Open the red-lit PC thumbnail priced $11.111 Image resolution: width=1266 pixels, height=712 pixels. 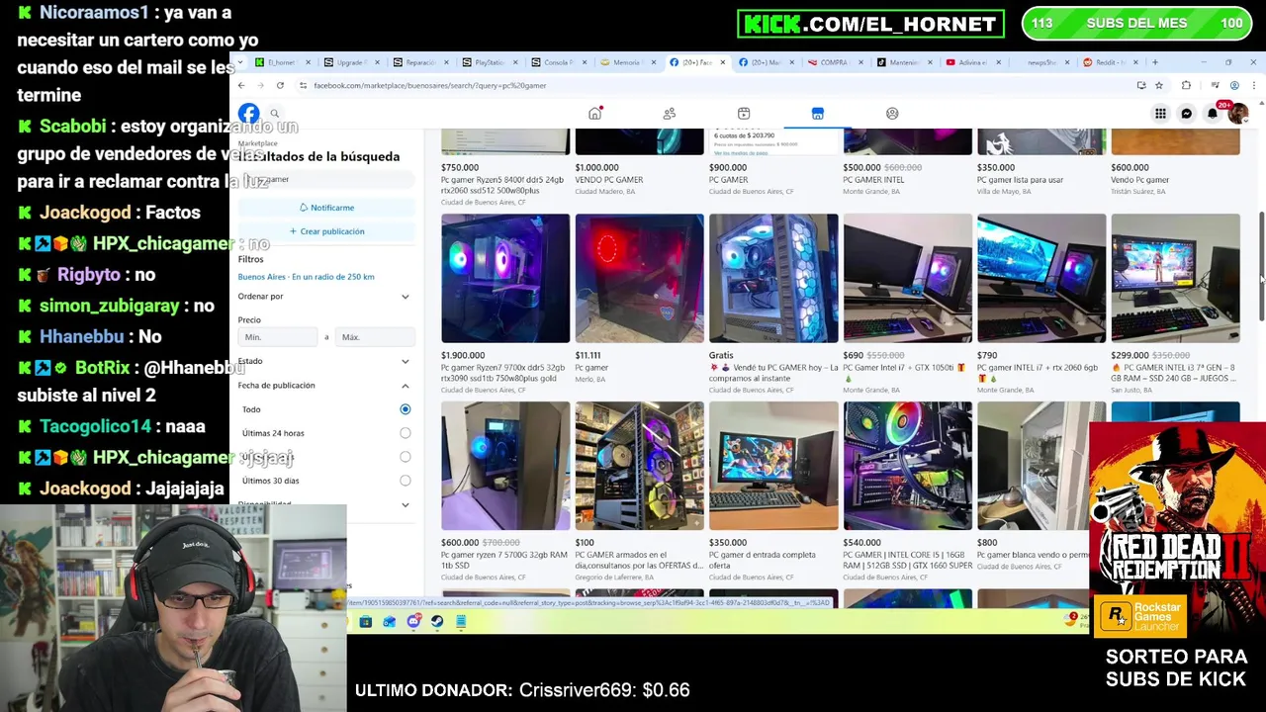pos(639,278)
